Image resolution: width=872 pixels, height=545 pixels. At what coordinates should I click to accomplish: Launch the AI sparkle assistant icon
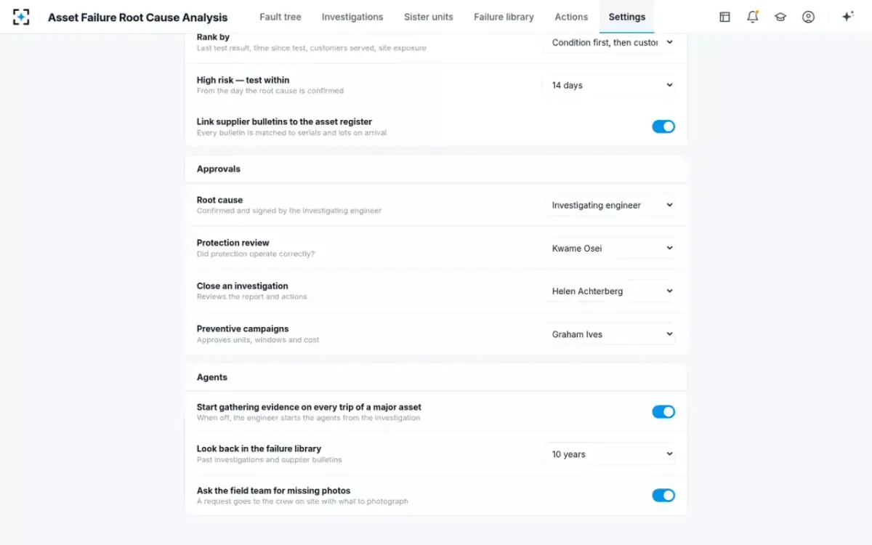pyautogui.click(x=847, y=17)
